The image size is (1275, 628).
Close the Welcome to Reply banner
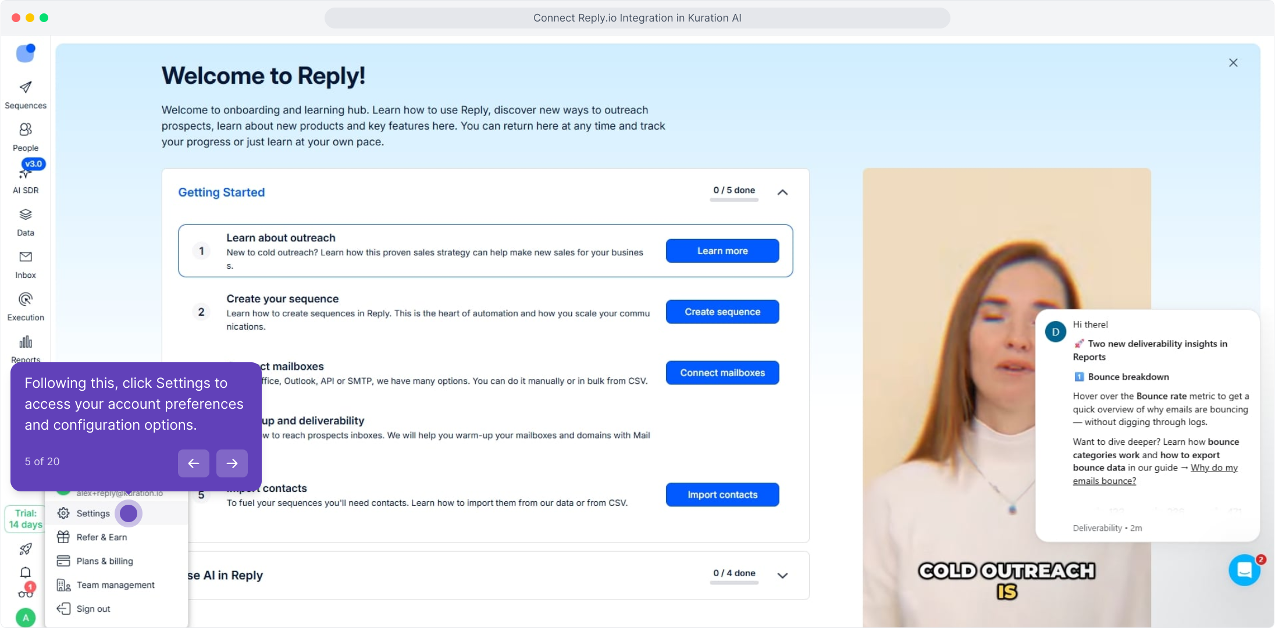pos(1233,63)
